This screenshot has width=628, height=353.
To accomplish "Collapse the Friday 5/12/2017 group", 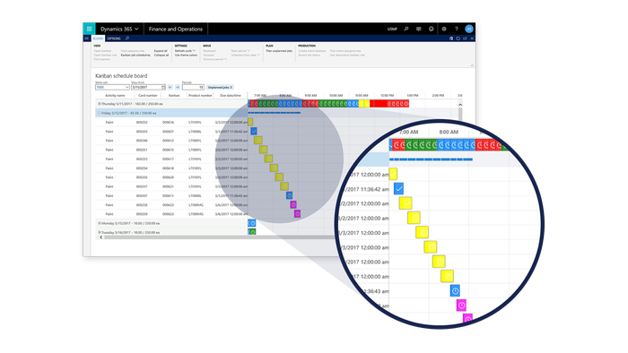I will point(100,113).
